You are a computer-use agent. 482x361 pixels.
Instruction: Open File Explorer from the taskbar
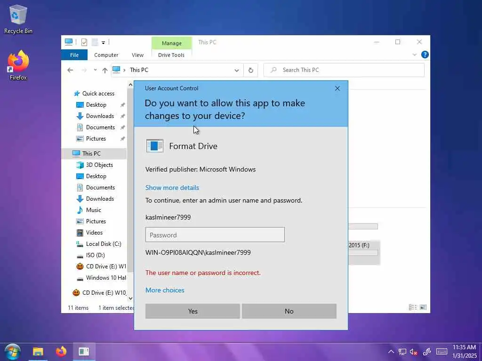[x=38, y=352]
